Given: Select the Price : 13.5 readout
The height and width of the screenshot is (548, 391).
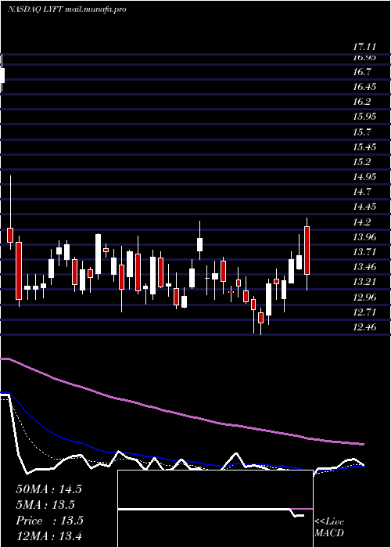Looking at the screenshot, I should (x=49, y=521).
